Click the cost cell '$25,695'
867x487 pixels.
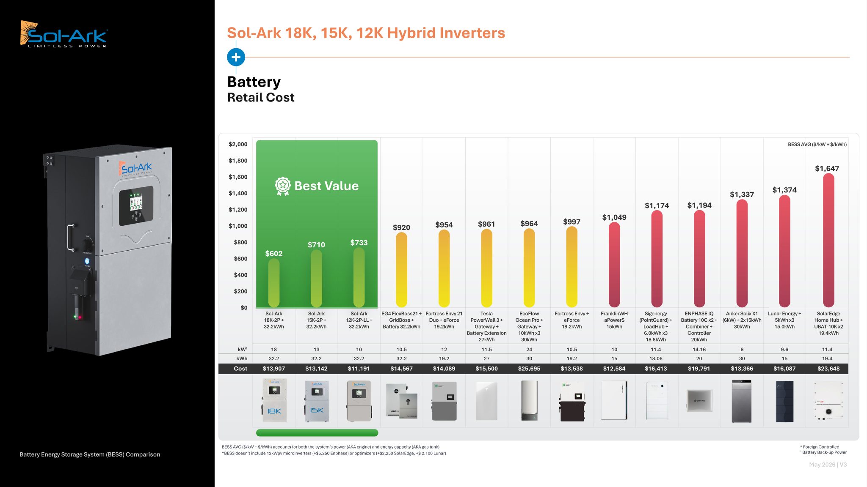(529, 369)
